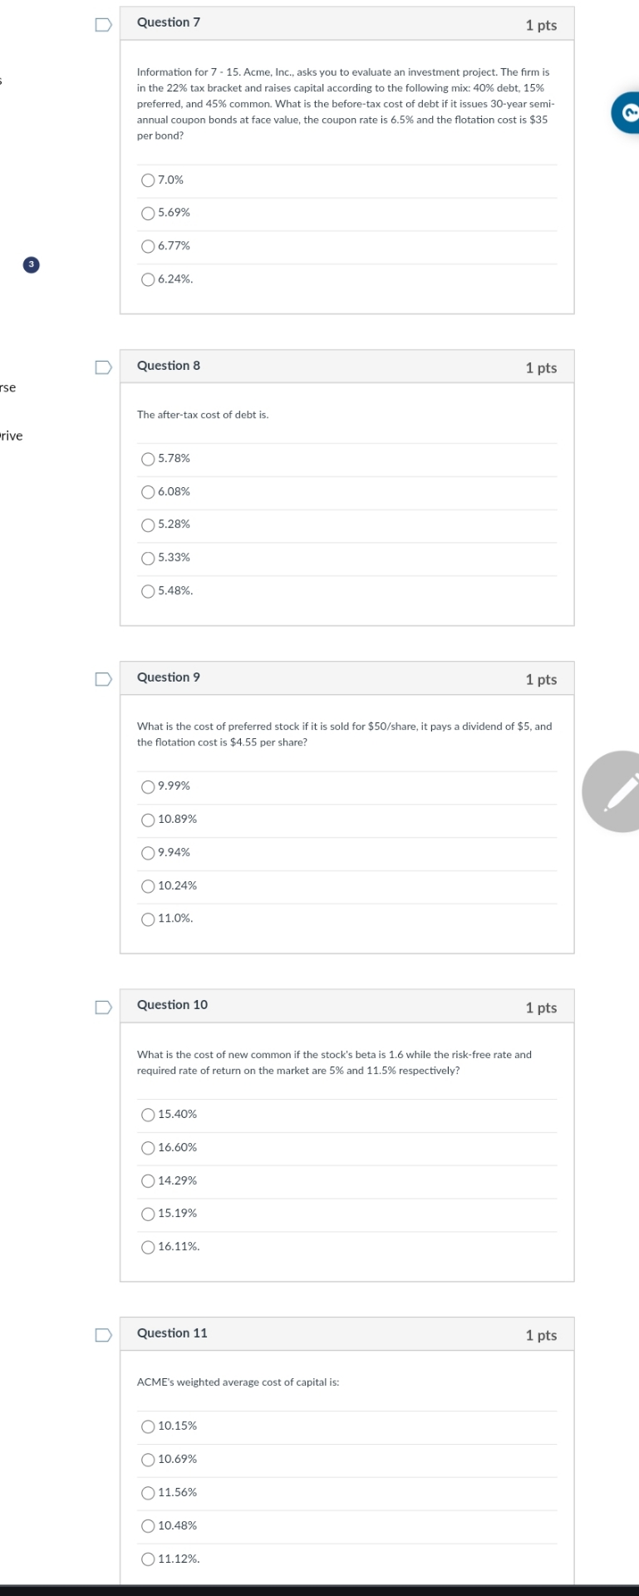Viewport: 639px width, 1596px height.
Task: Click the circular badge showing 3
Action: [31, 264]
